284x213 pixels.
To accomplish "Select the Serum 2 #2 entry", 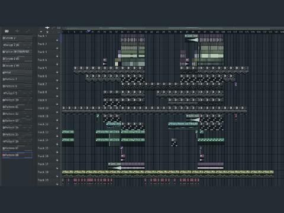I will (x=17, y=45).
